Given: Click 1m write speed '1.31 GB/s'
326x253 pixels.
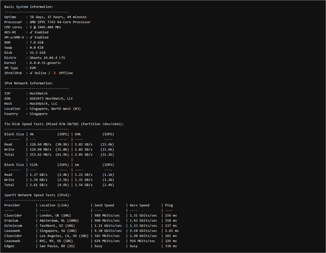Looking at the screenshot, I should point(83,180).
